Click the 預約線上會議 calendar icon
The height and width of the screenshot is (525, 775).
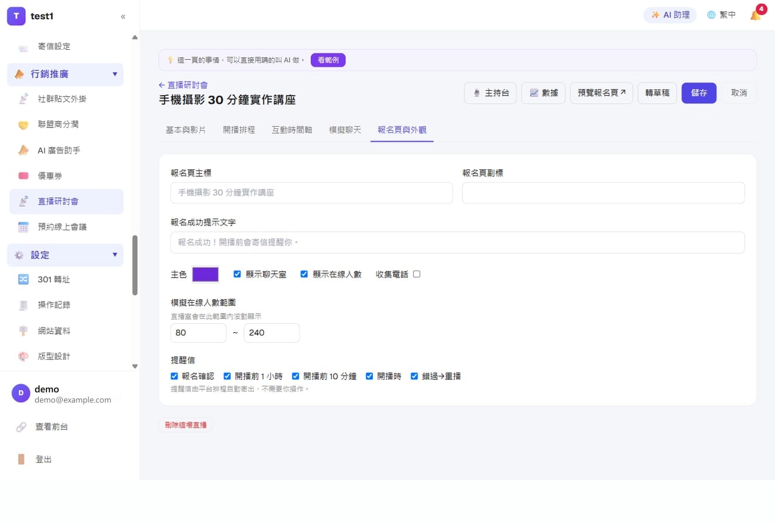23,227
